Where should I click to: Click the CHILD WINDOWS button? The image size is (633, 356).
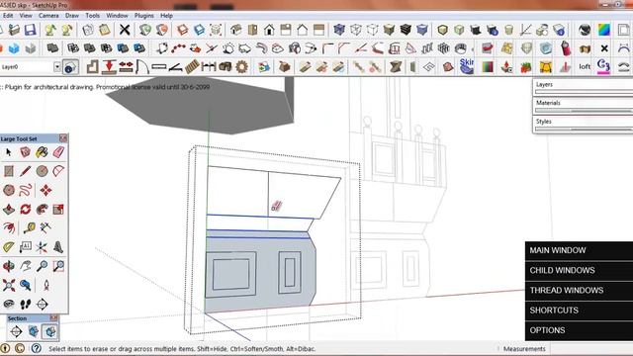tap(579, 270)
